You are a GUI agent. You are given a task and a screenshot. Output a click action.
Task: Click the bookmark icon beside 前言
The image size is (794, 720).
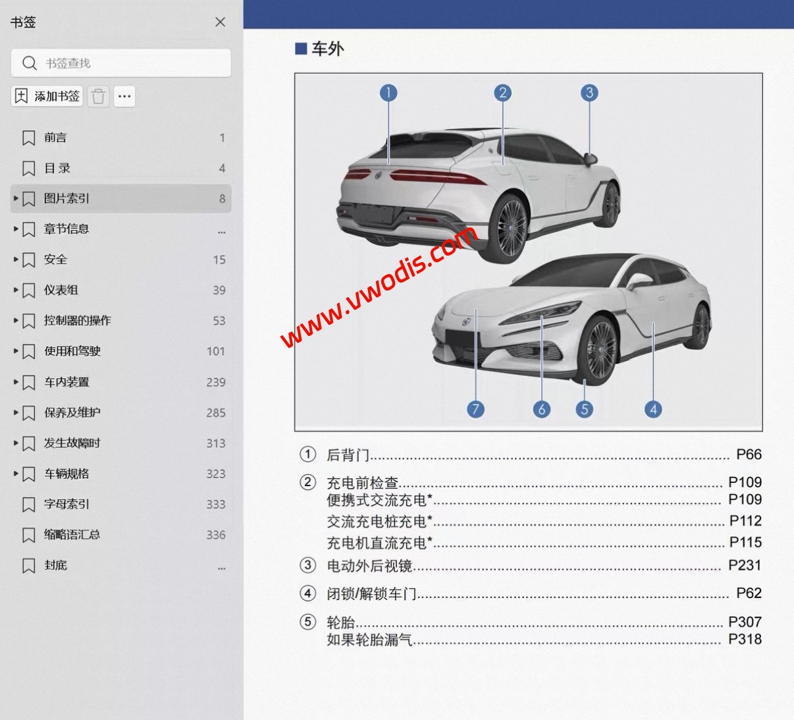pos(28,138)
